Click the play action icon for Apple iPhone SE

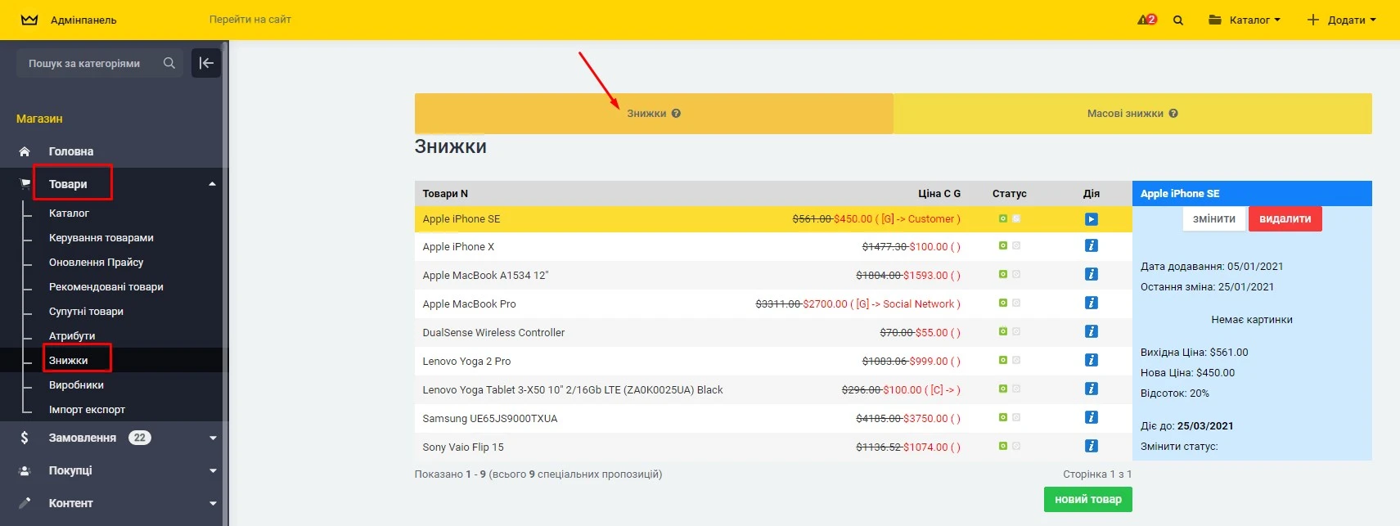(1092, 219)
